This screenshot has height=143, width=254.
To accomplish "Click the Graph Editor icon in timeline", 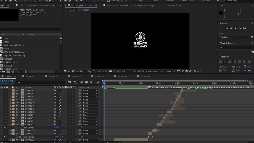I will pos(97,82).
